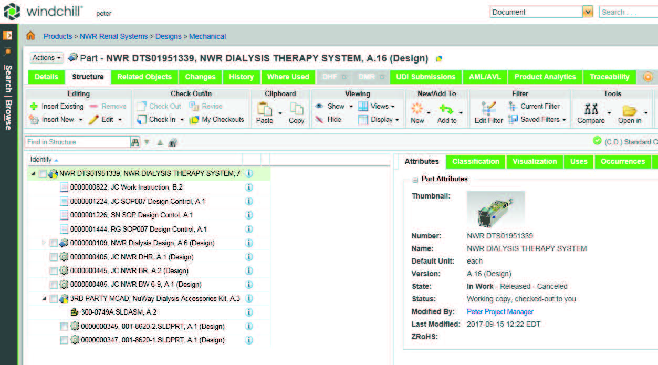Switch to the UDI Submissions tab
This screenshot has height=365, width=658.
point(426,77)
